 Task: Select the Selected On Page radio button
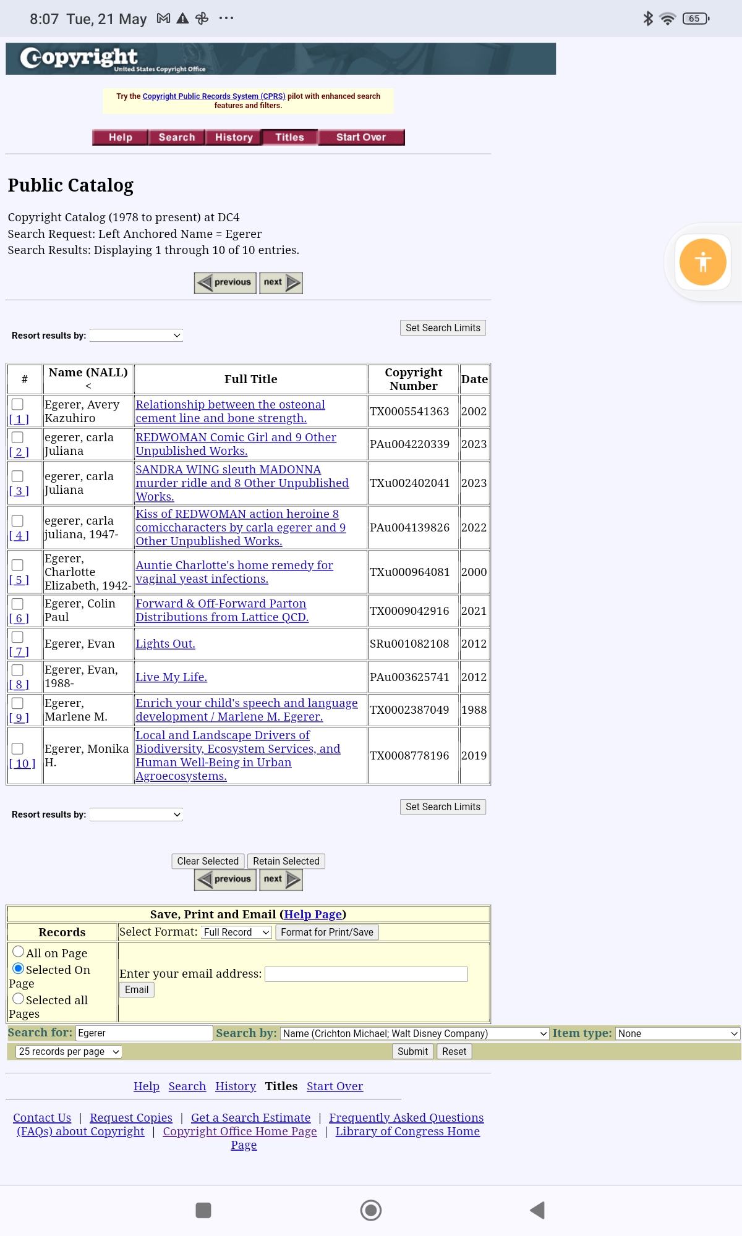coord(19,968)
